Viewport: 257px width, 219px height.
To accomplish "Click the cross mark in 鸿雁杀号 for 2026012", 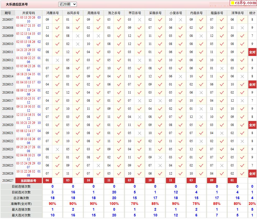I will coord(57,60).
